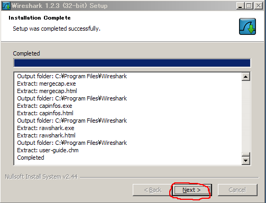This screenshot has height=203, width=266.
Task: Minimize the Wireshark Setup window
Action: tap(240, 6)
